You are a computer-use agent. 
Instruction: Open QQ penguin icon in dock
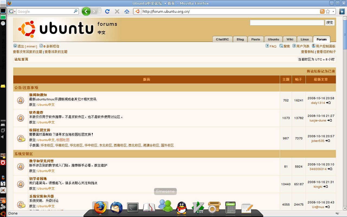182,208
